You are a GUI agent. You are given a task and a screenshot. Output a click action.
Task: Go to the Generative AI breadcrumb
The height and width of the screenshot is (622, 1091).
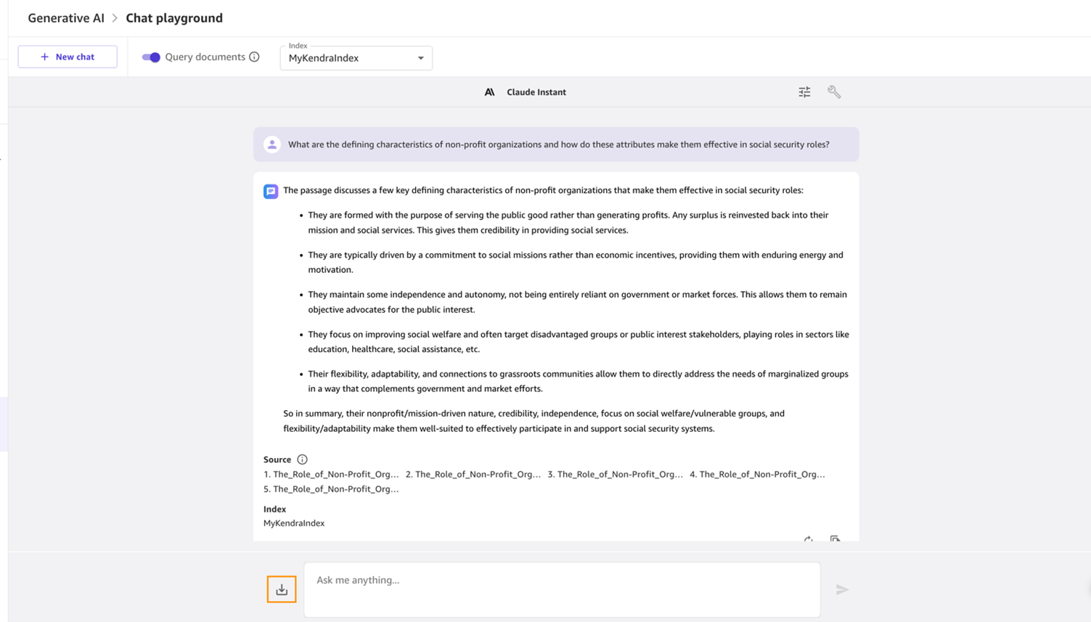(66, 18)
